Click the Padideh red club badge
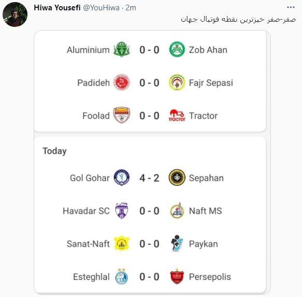This screenshot has height=297, width=302. [122, 82]
